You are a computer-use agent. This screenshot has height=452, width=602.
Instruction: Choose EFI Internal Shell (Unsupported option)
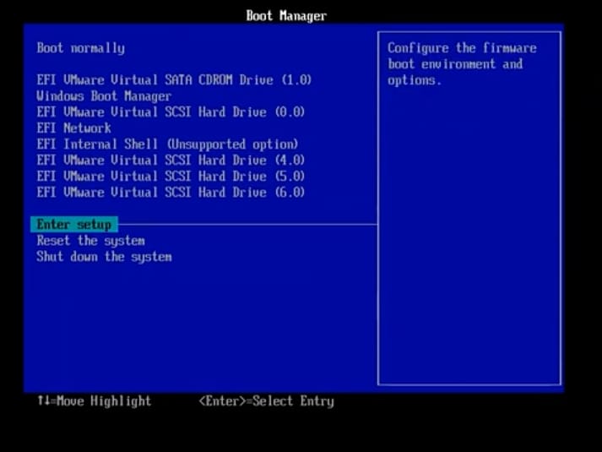coord(167,144)
